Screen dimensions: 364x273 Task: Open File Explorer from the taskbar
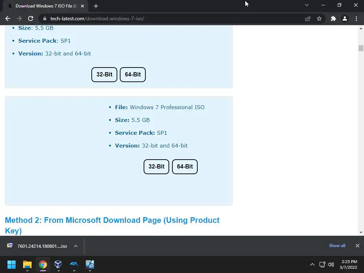click(x=27, y=264)
